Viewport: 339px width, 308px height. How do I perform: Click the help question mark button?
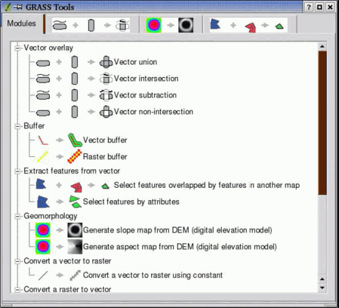point(309,7)
